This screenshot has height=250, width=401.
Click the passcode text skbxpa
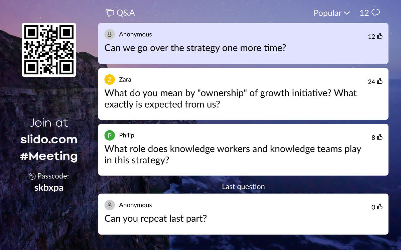tap(49, 188)
